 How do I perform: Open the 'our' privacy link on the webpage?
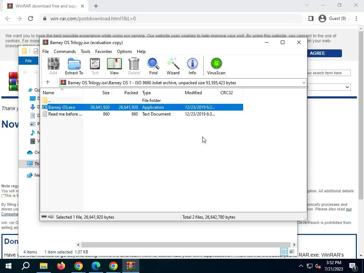tap(349, 209)
